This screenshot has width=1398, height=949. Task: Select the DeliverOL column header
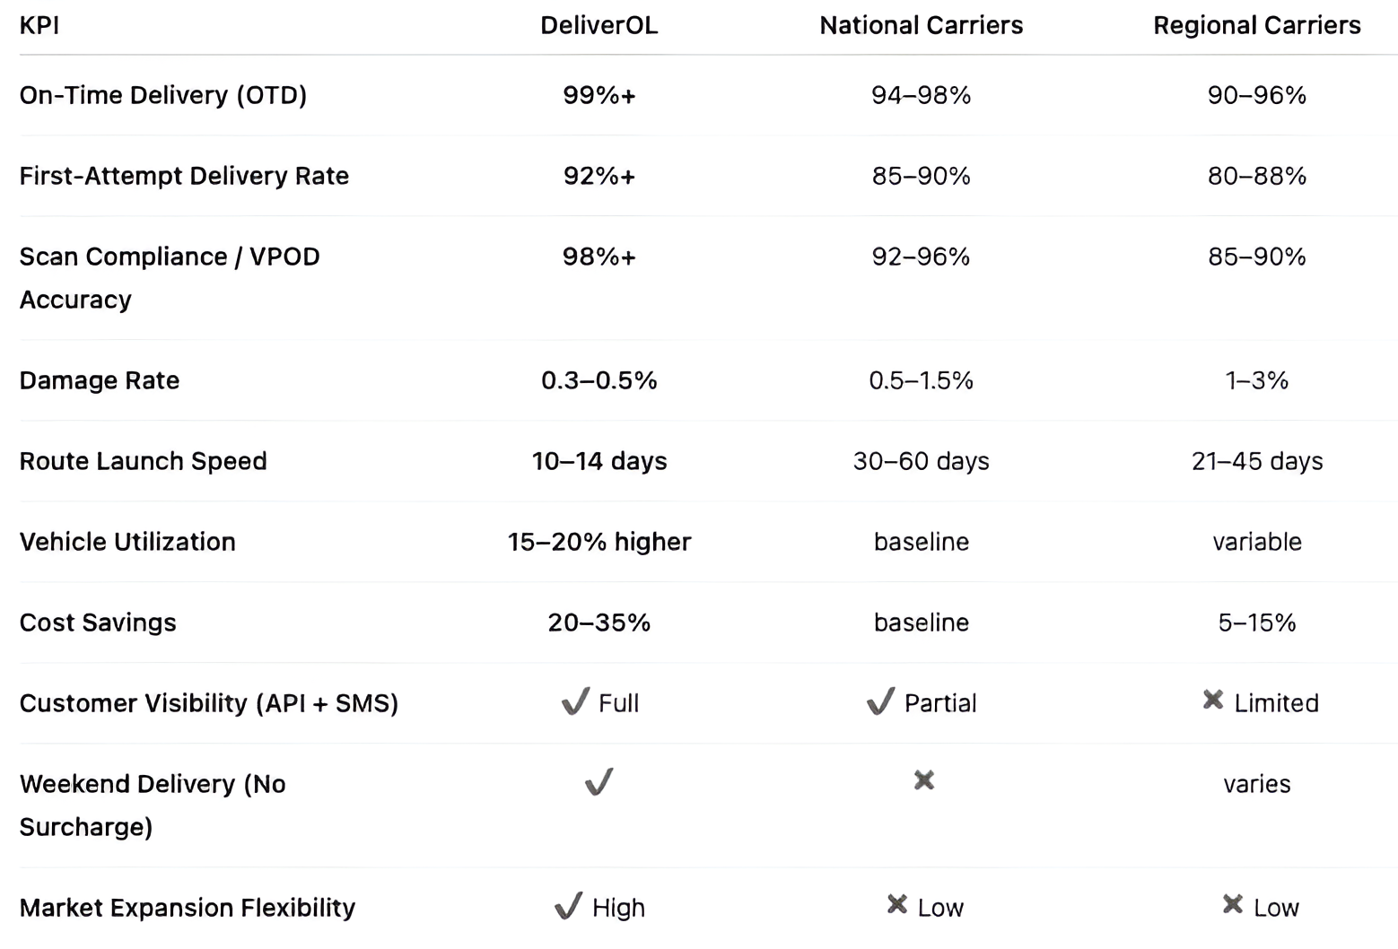tap(599, 25)
